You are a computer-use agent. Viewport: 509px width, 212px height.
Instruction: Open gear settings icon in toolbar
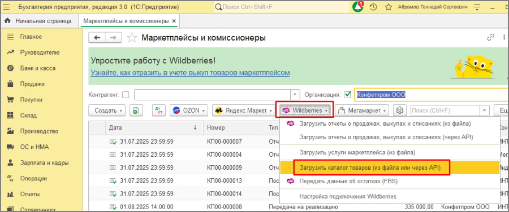click(400, 111)
